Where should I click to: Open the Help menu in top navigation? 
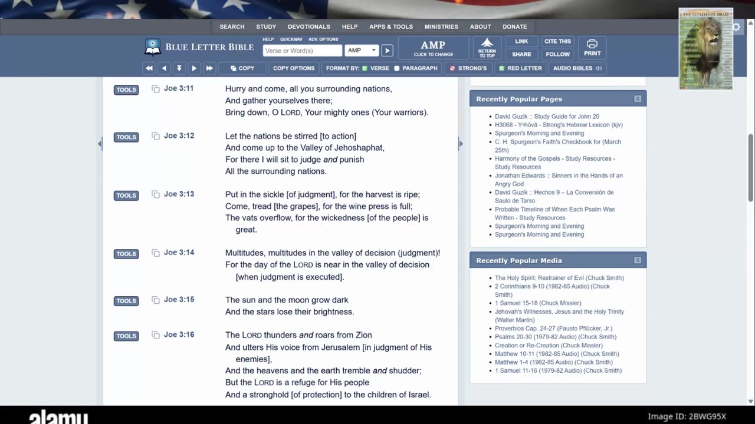(x=350, y=26)
